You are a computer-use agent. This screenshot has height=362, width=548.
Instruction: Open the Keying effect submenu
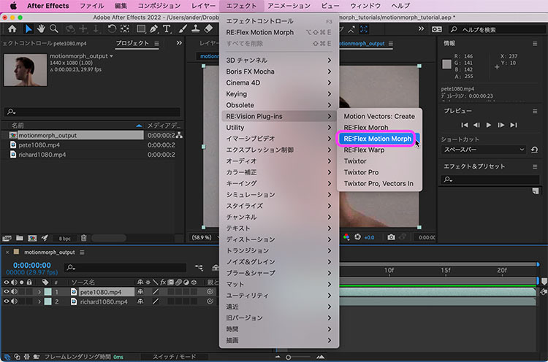(279, 94)
